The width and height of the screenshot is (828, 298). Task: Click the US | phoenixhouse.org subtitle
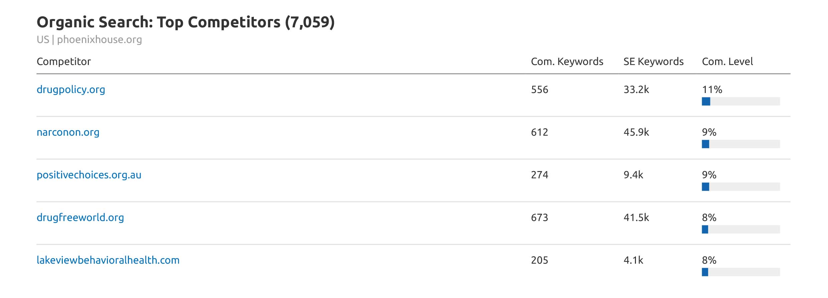89,40
